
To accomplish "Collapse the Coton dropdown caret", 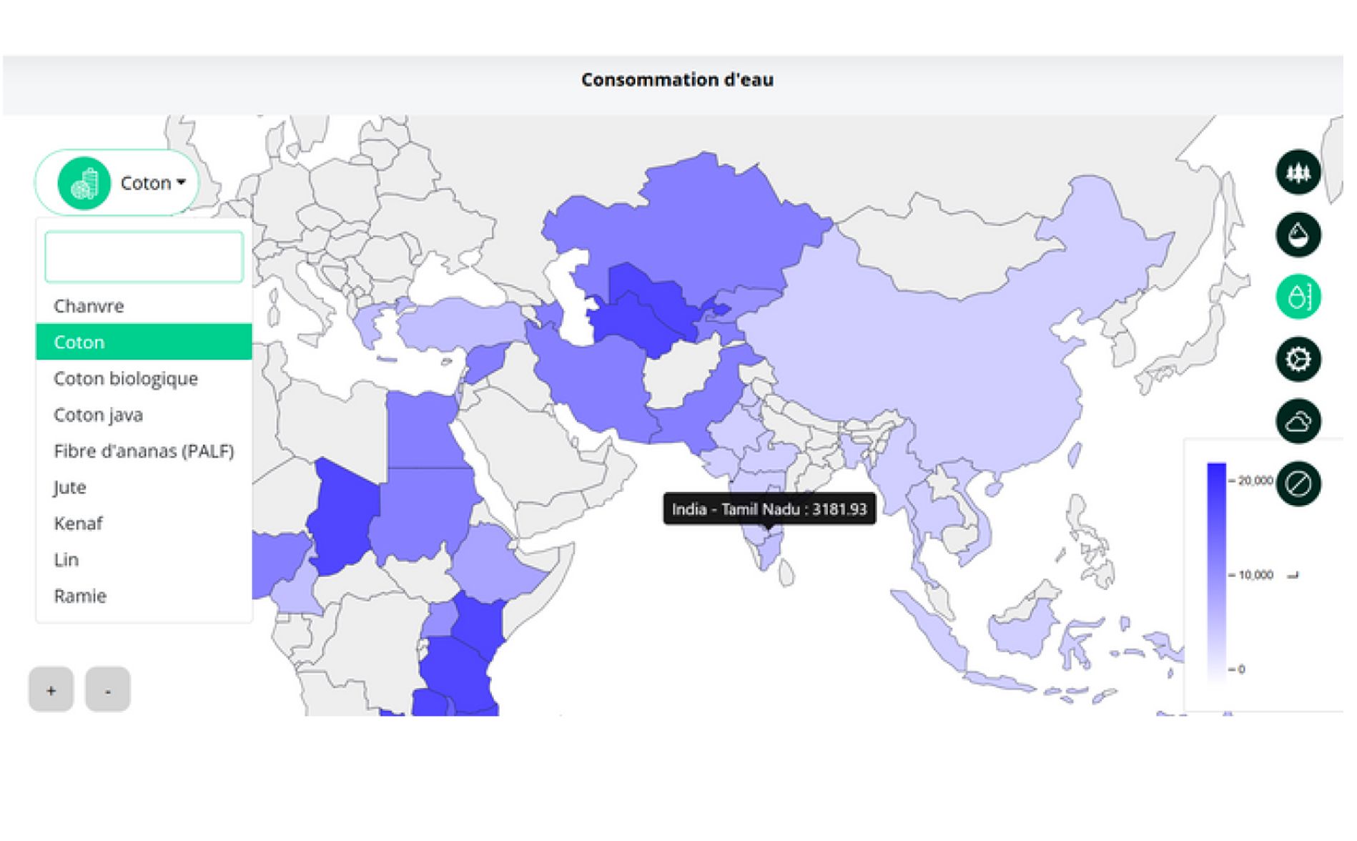I will pyautogui.click(x=182, y=182).
